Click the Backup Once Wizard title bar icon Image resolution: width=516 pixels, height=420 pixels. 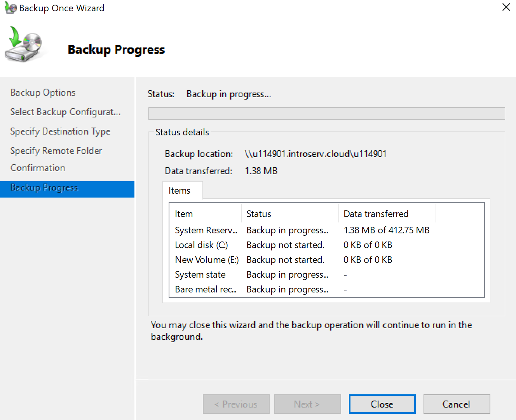coord(10,8)
